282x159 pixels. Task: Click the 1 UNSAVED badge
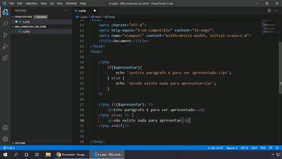(x=41, y=17)
